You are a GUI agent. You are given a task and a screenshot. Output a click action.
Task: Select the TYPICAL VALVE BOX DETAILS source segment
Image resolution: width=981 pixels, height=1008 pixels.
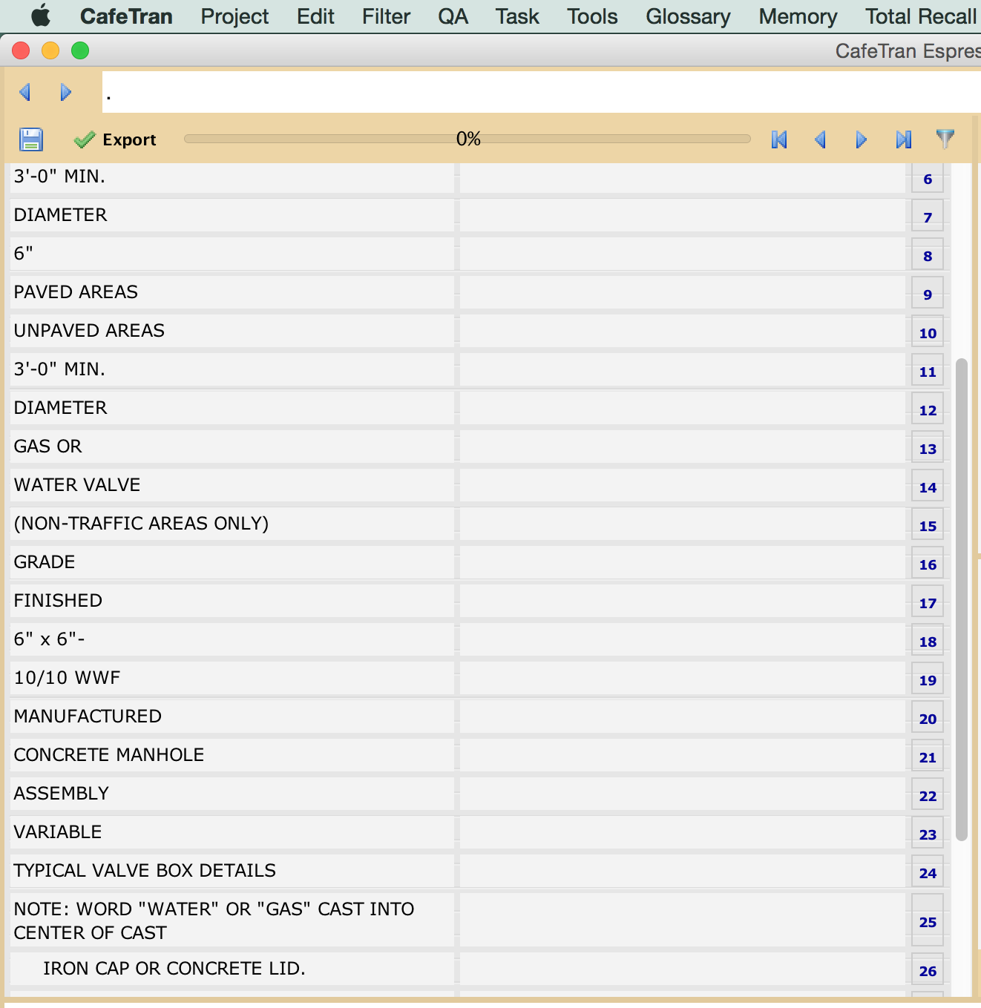[x=232, y=871]
